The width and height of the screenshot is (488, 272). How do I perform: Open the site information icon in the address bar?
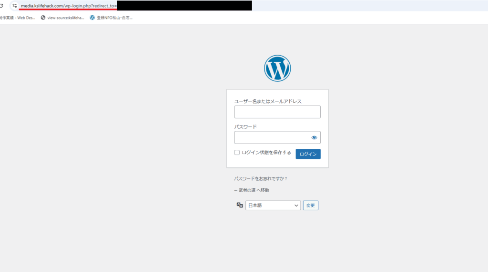coord(15,6)
